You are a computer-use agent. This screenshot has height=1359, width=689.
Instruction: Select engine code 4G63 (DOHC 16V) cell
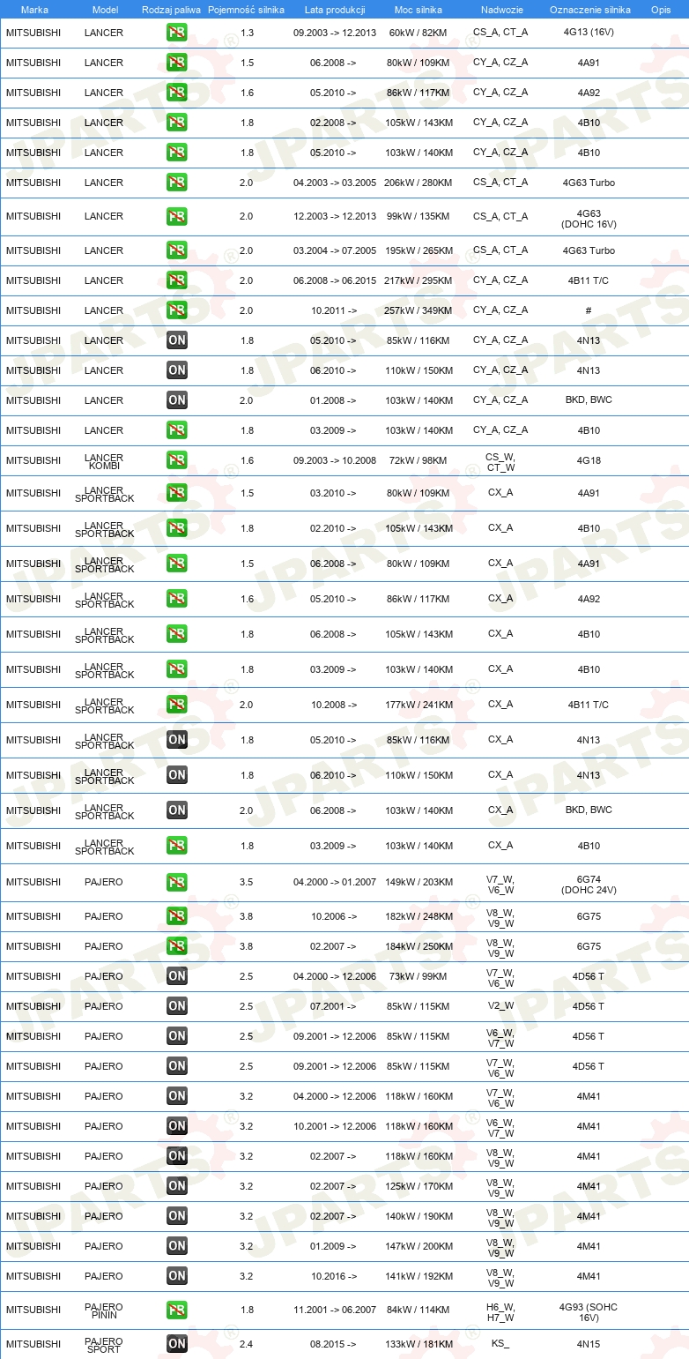pyautogui.click(x=589, y=219)
